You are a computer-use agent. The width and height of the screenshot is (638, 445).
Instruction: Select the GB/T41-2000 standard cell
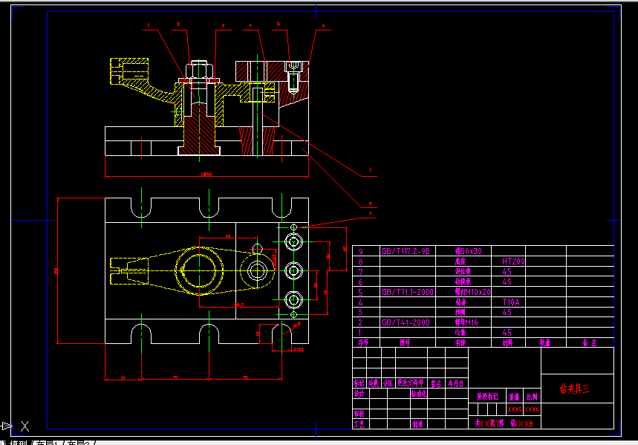point(406,322)
